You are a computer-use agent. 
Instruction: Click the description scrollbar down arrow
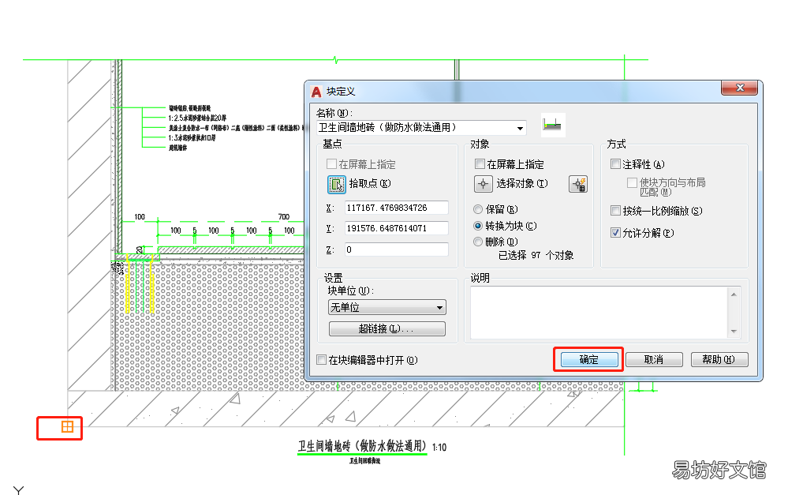coord(734,331)
